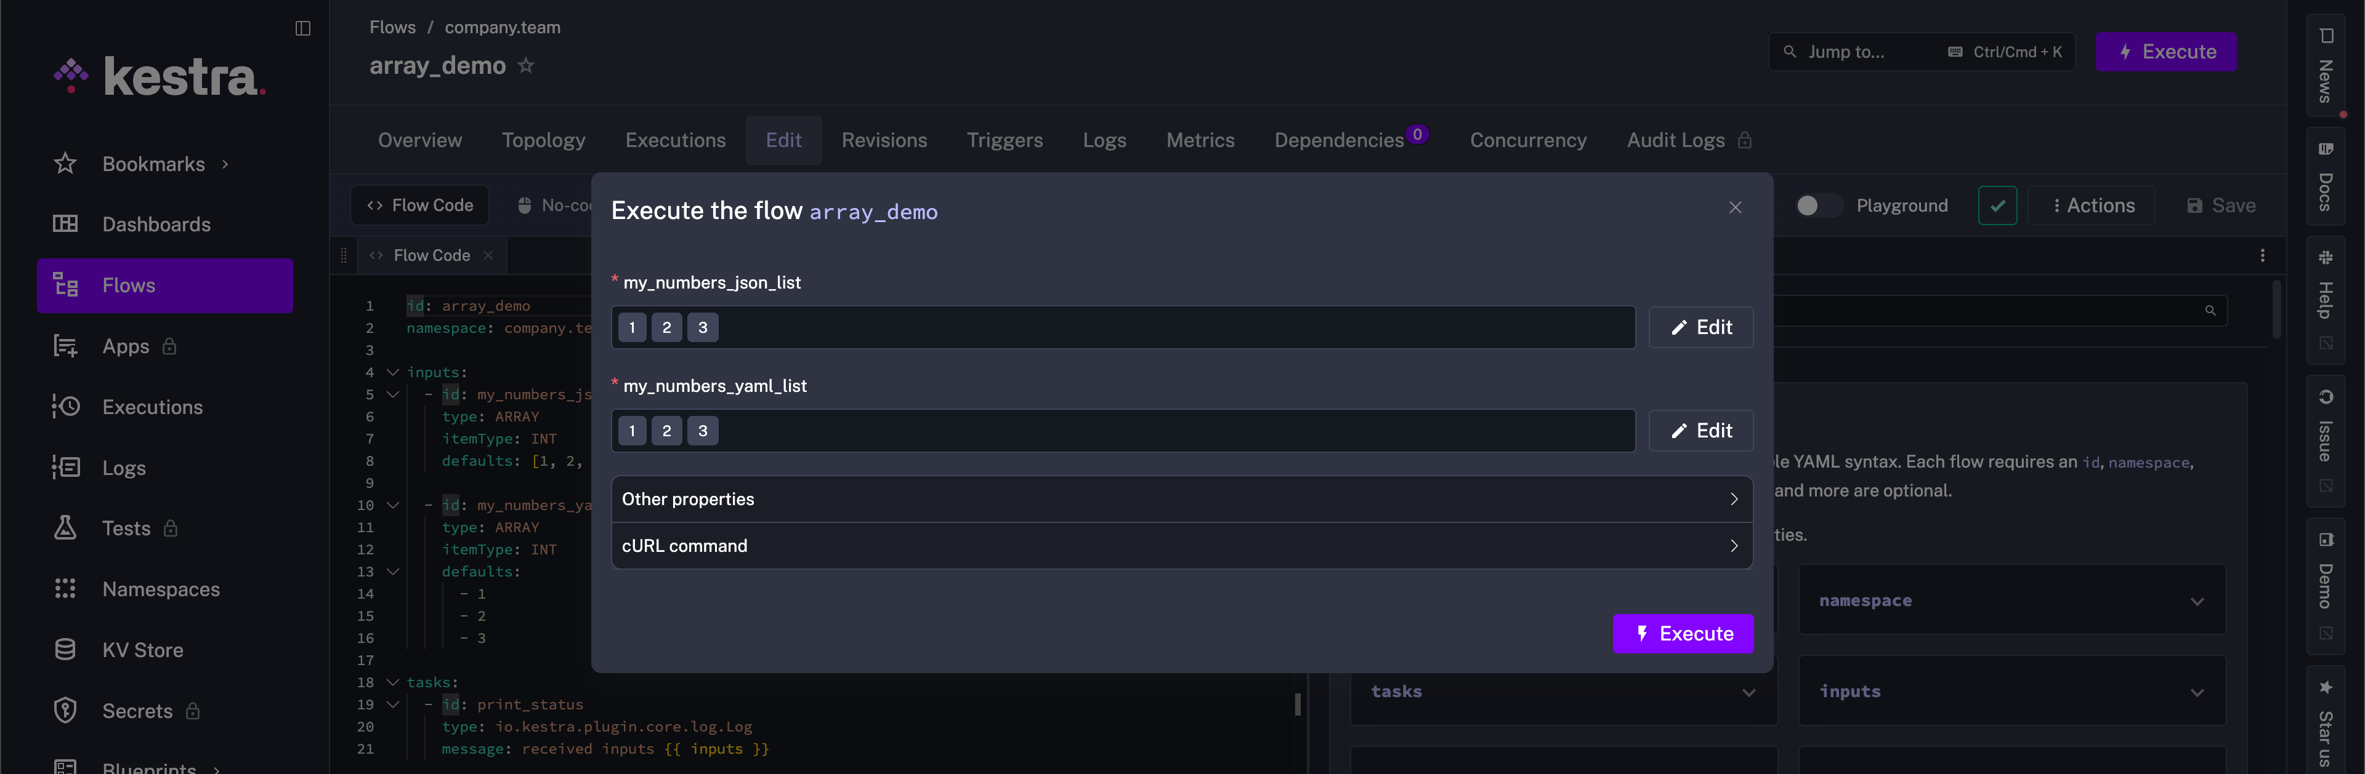Open the News side panel
The height and width of the screenshot is (774, 2365).
[x=2326, y=64]
